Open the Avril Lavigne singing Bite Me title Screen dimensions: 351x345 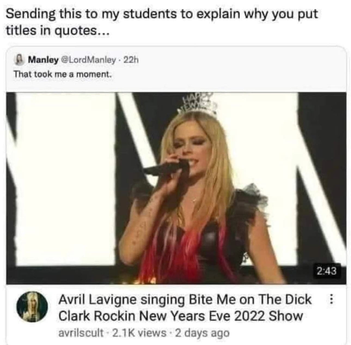pos(185,308)
